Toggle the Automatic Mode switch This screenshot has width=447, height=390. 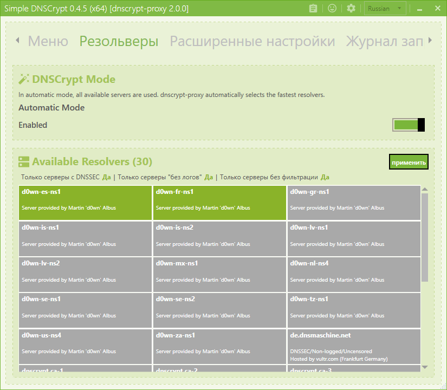[x=409, y=125]
